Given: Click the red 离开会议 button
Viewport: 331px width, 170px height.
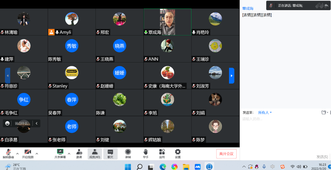Looking at the screenshot, I should click(226, 154).
